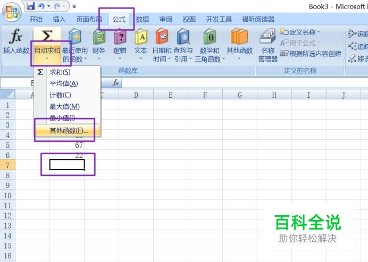
Task: Select column E header
Action: [x=171, y=95]
